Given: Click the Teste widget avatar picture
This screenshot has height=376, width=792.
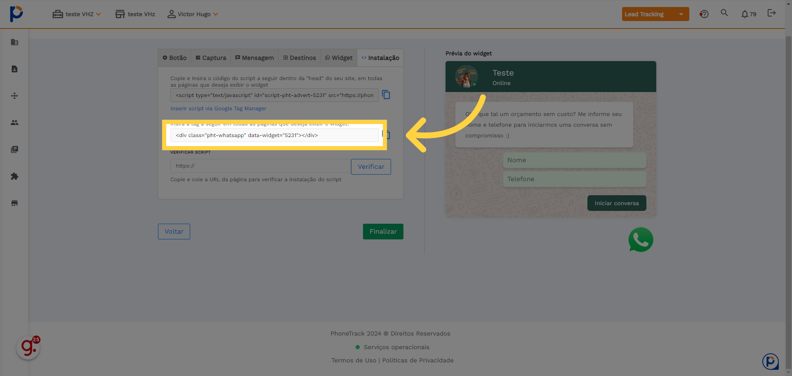Looking at the screenshot, I should tap(466, 76).
